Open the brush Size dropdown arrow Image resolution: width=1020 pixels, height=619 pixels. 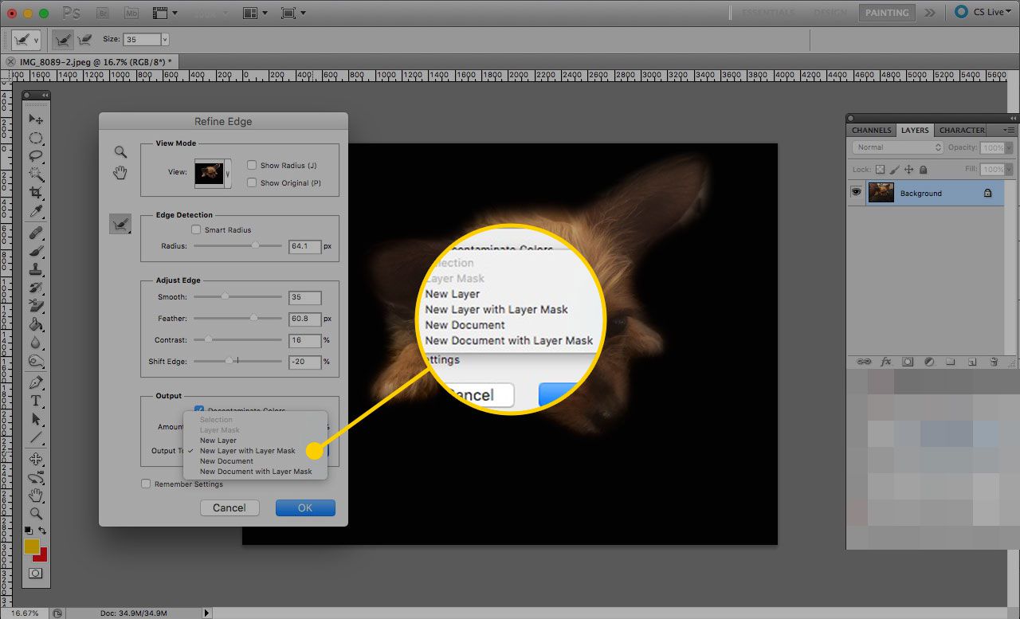pos(165,39)
